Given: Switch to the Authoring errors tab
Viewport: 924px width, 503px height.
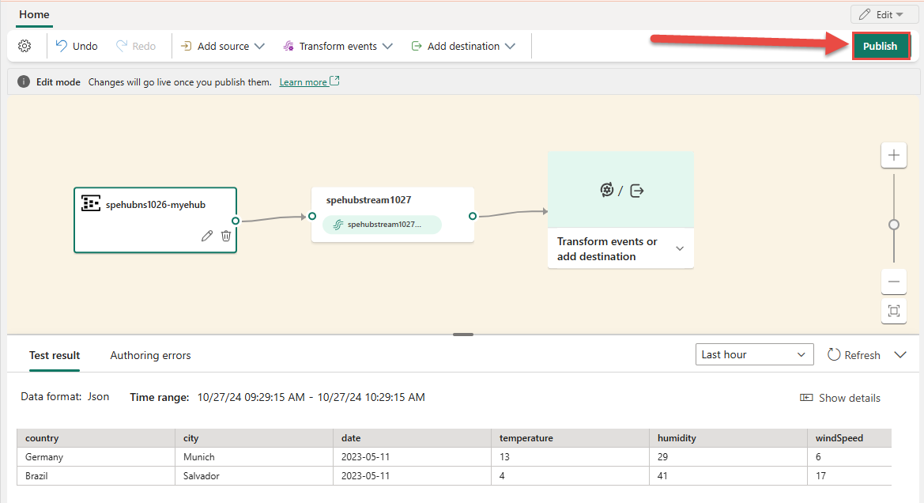Looking at the screenshot, I should click(x=150, y=356).
